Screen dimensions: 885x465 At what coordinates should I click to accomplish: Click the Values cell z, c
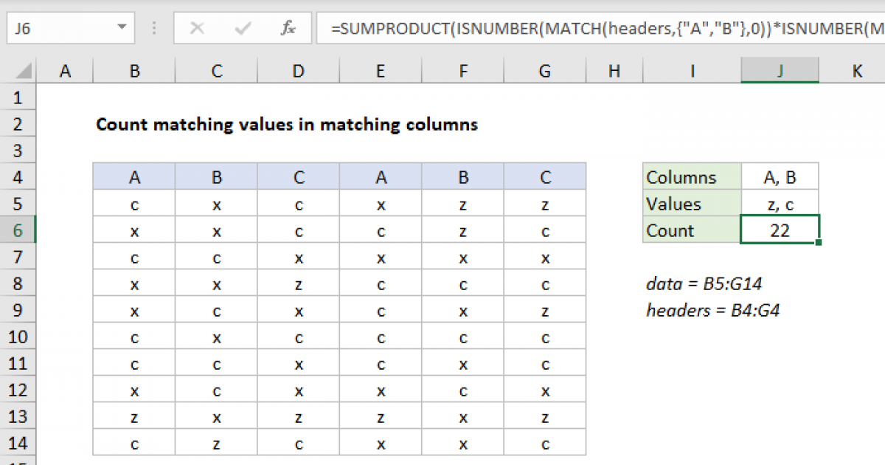(780, 204)
